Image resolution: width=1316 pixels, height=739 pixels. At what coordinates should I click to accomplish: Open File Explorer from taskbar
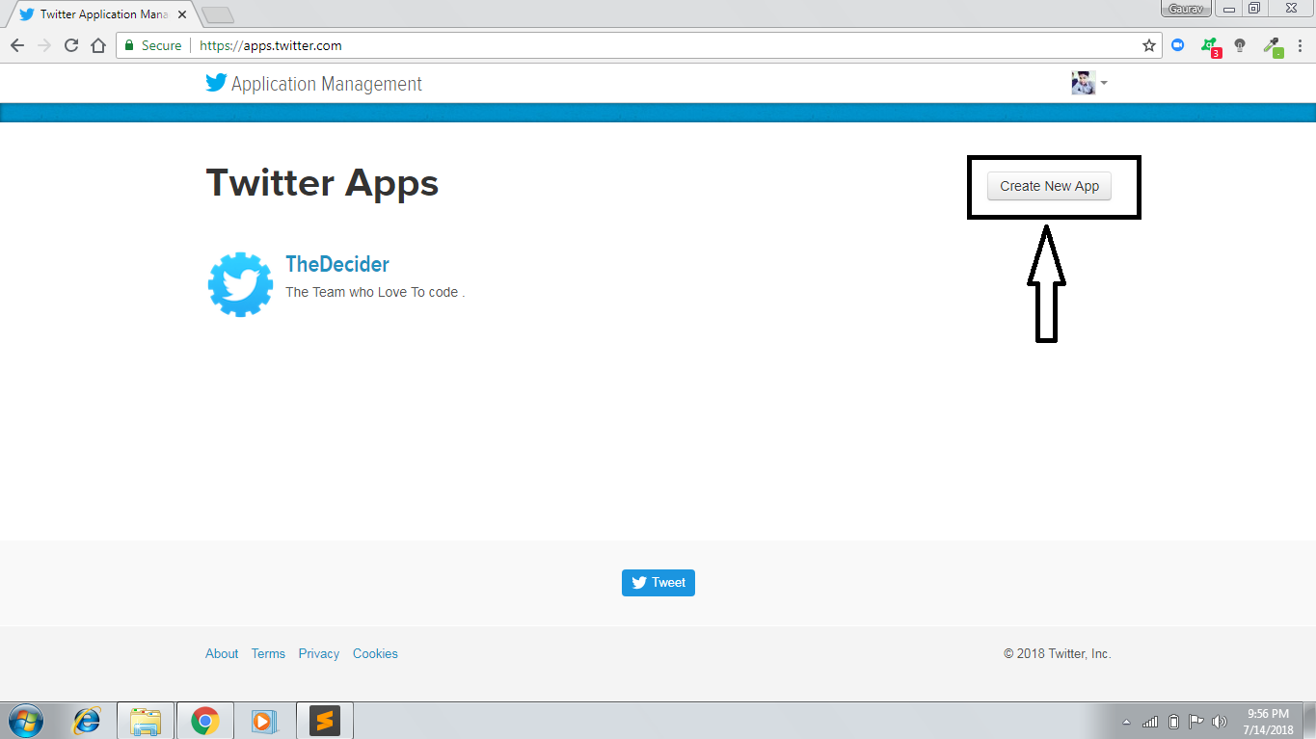click(146, 721)
